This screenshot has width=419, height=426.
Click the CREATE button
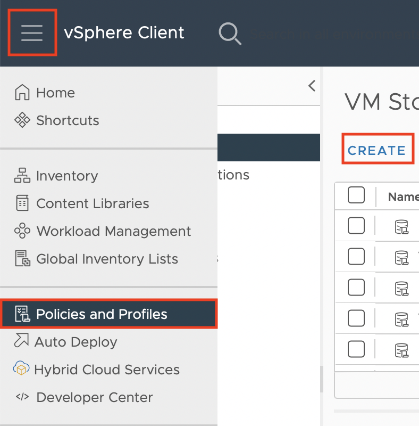376,151
